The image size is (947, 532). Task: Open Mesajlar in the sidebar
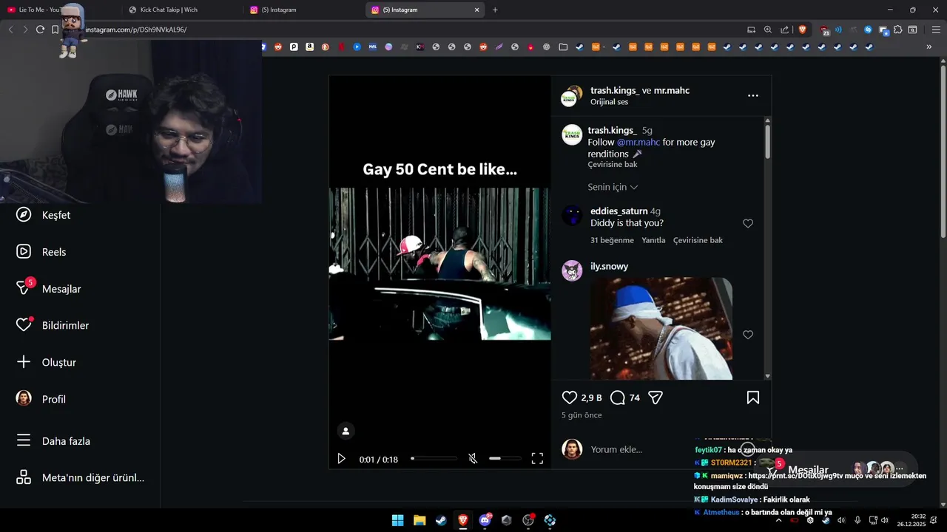pyautogui.click(x=48, y=289)
